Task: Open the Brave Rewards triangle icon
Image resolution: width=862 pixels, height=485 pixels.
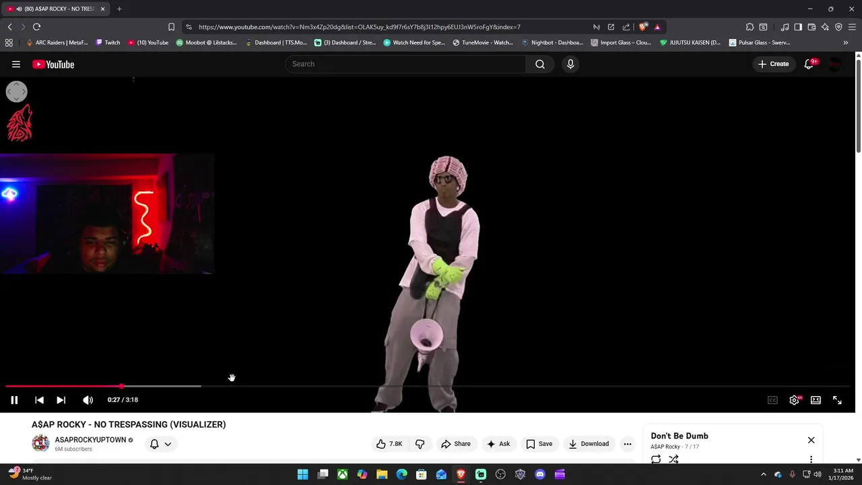Action: (x=657, y=27)
